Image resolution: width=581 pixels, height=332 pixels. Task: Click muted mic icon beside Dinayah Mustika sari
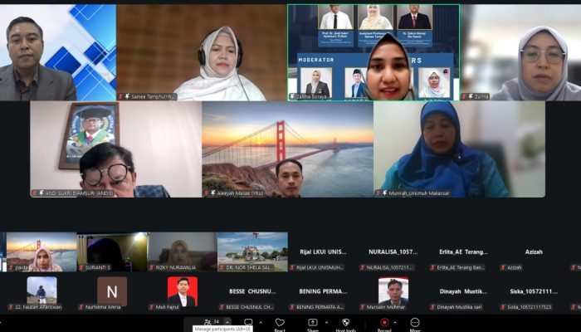(432, 307)
